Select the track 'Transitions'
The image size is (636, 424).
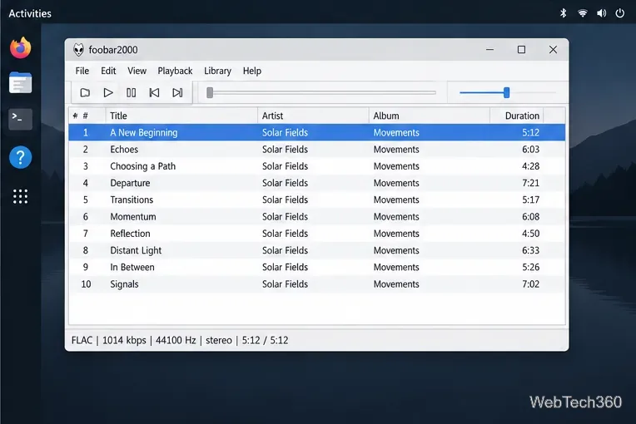click(x=317, y=200)
